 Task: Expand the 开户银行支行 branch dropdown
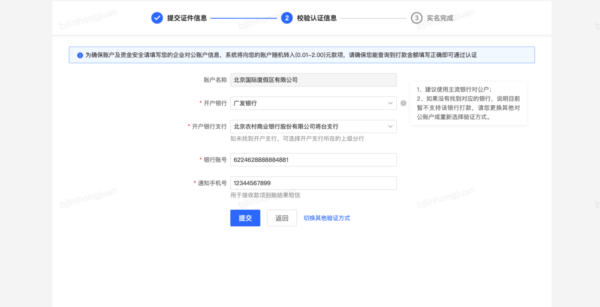point(313,126)
